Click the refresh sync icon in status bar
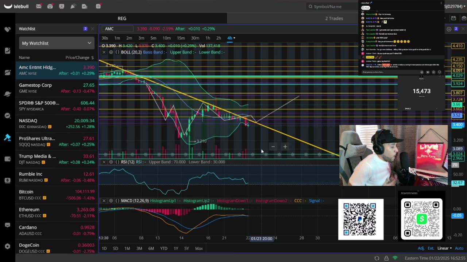Image resolution: width=467 pixels, height=262 pixels. (377, 258)
